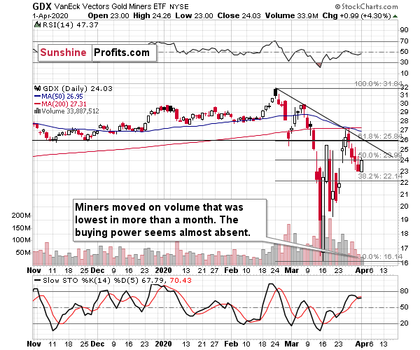The image size is (420, 350).
Task: Click the black candle at the February 24 peak
Action: tap(275, 92)
